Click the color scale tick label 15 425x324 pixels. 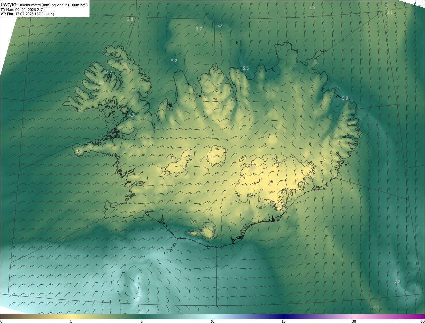click(283, 321)
